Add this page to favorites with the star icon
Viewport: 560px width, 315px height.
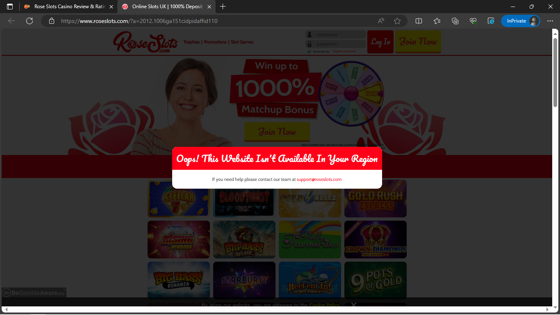[397, 21]
